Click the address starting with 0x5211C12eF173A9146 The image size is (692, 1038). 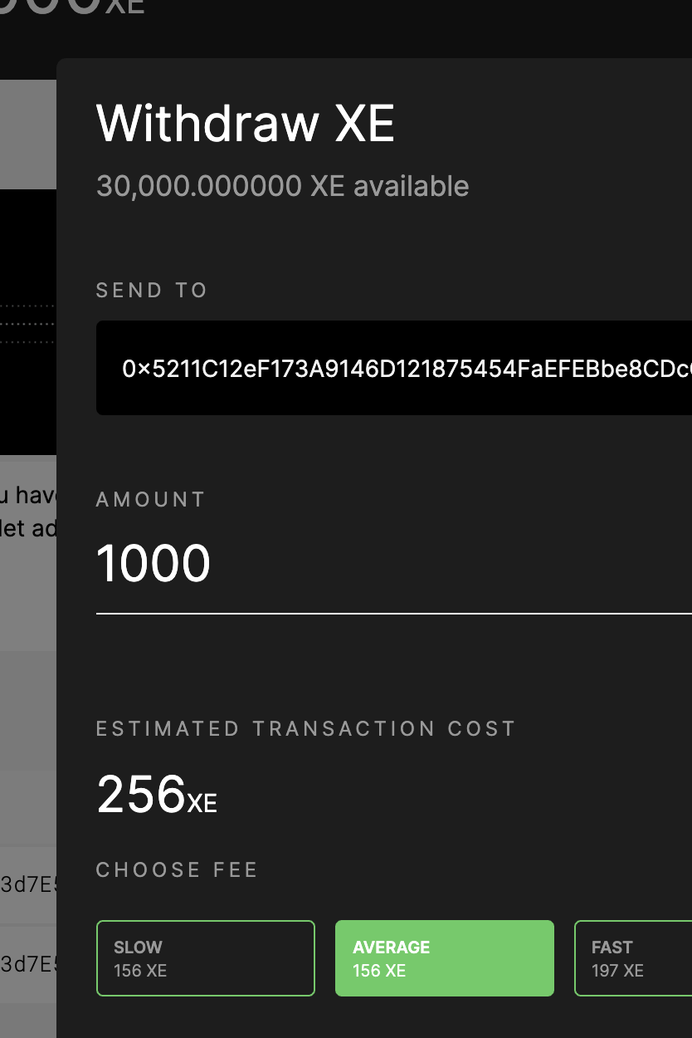373,367
